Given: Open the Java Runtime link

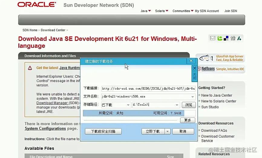Looking at the screenshot, I should [x=70, y=68].
